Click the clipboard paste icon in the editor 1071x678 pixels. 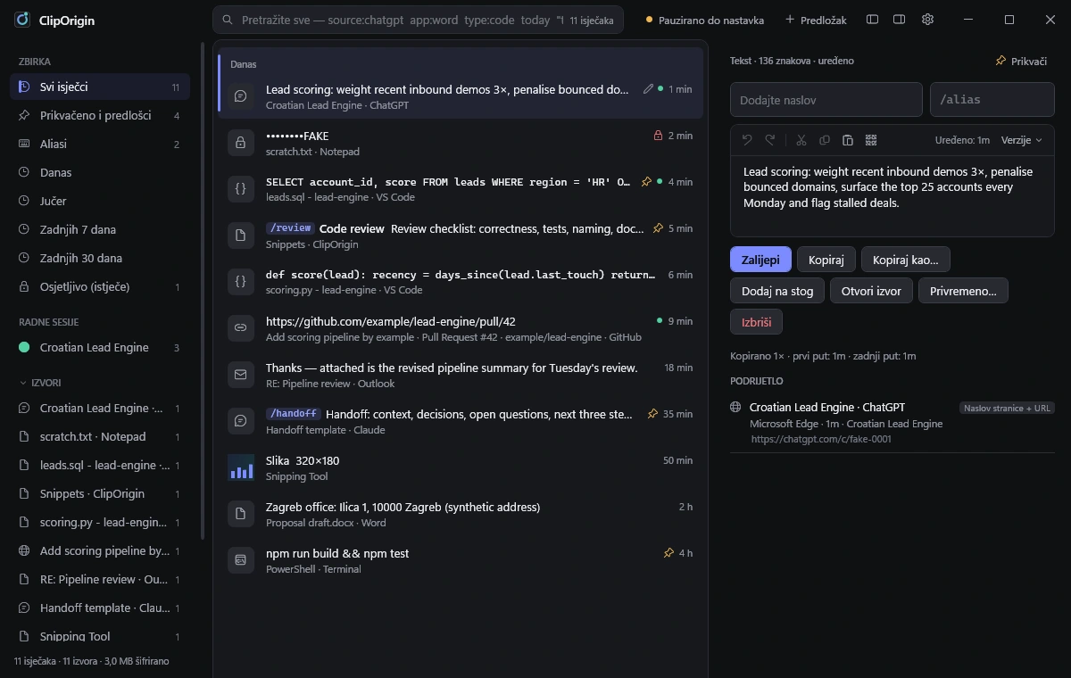tap(848, 140)
